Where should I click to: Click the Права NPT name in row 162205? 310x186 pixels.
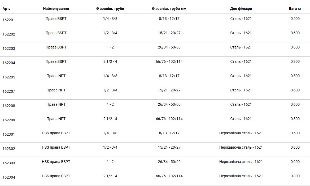[56, 76]
